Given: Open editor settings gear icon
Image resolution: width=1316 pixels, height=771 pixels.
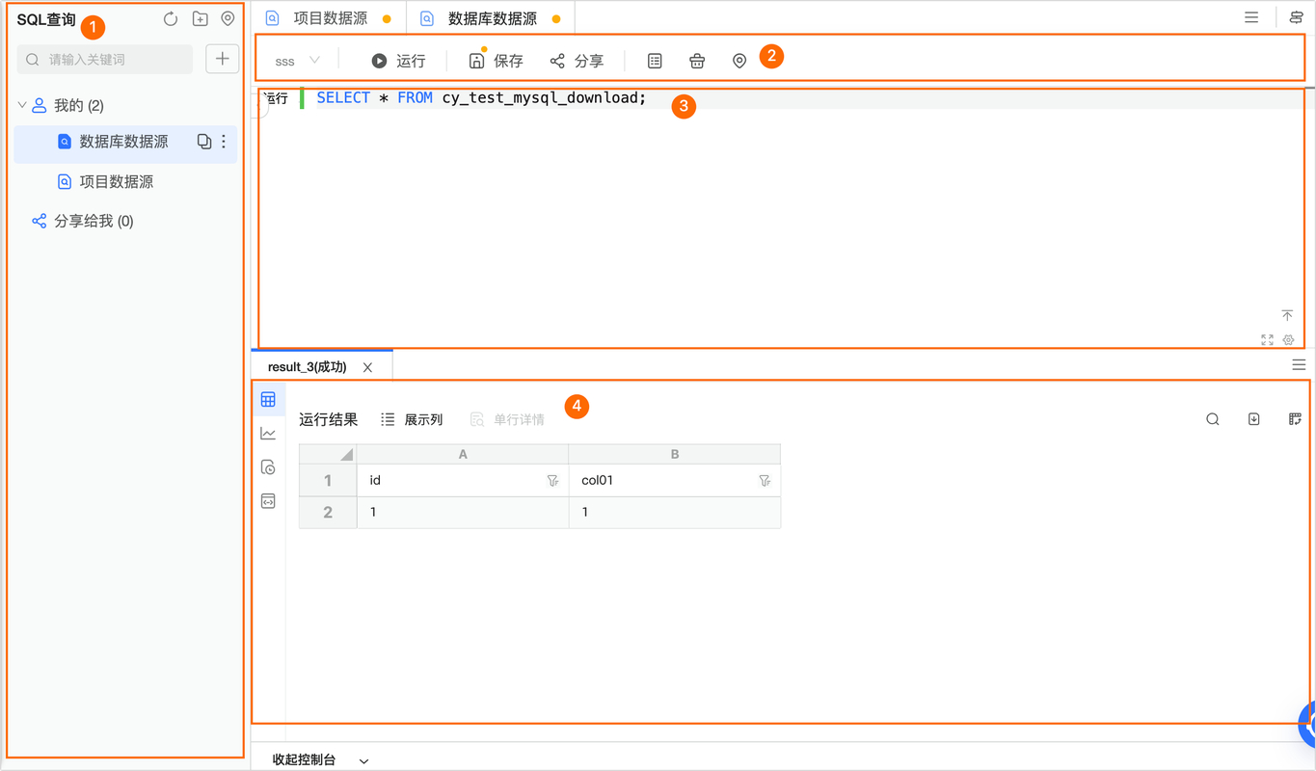Looking at the screenshot, I should click(x=1288, y=339).
